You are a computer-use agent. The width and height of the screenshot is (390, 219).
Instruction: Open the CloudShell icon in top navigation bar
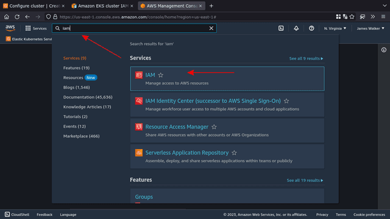(x=281, y=29)
